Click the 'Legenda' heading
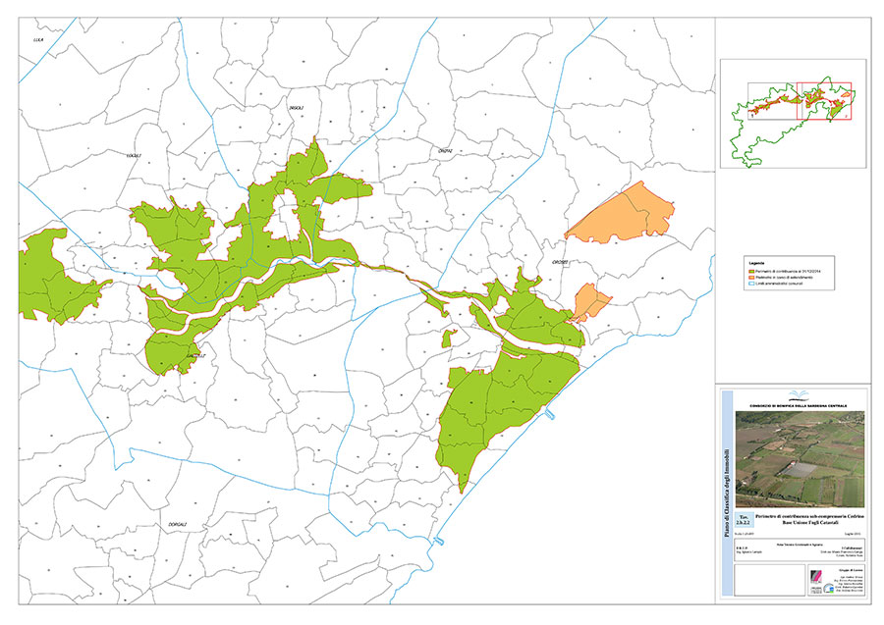Viewport: 884px width, 625px height. 756,264
